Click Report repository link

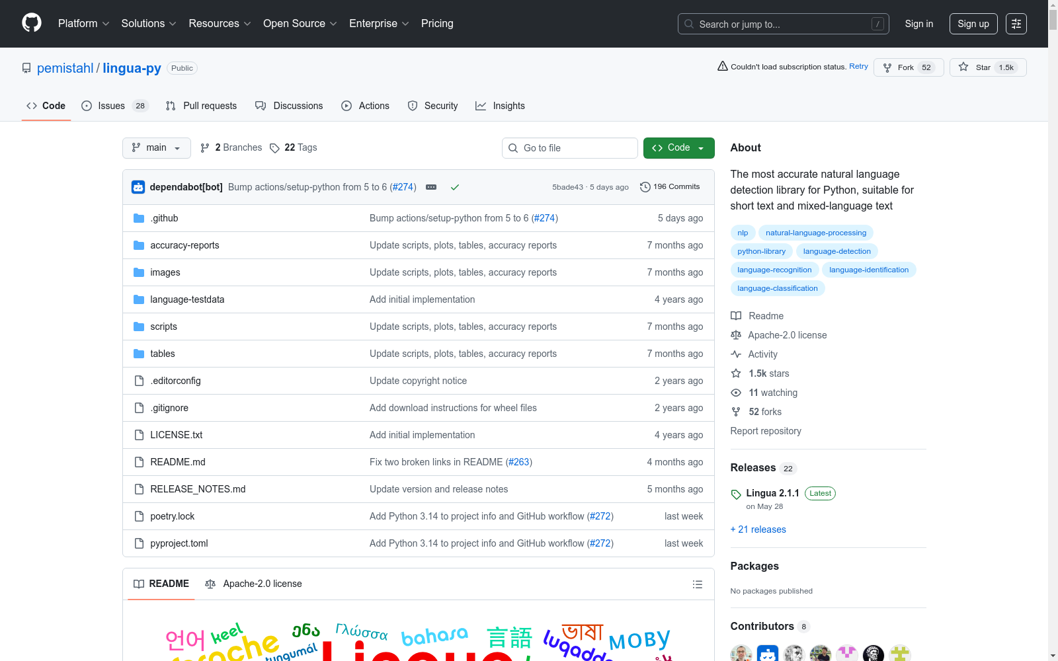coord(766,431)
